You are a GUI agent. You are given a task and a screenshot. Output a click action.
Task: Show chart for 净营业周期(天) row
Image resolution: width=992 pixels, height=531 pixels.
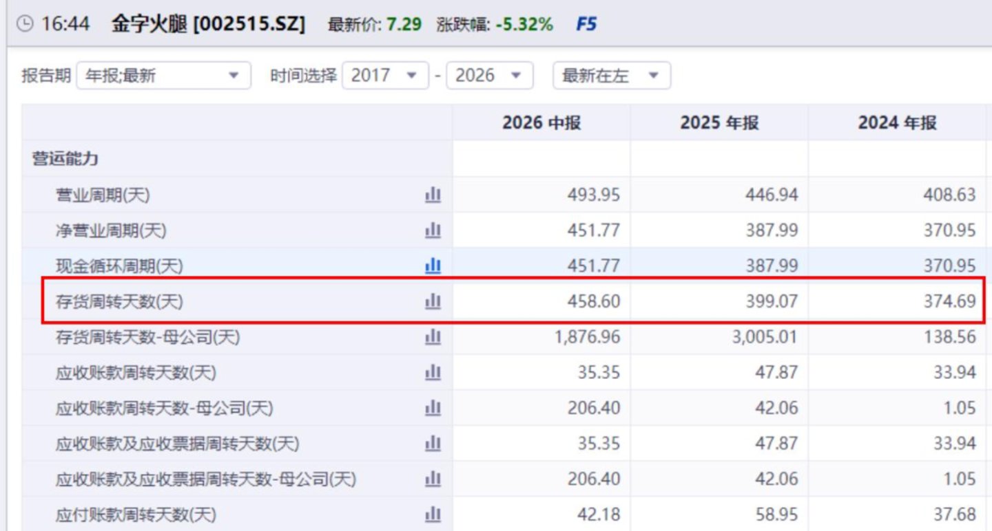pos(433,230)
